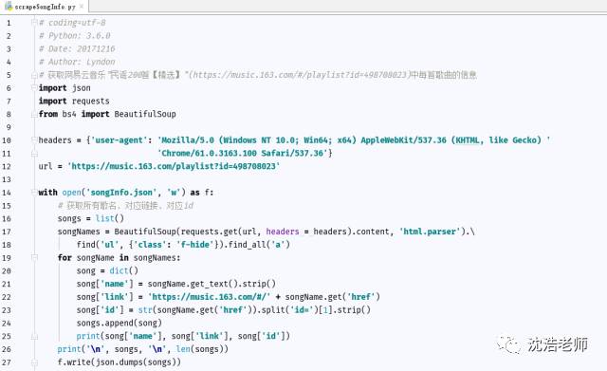Collapse the comment block at line 1
The width and height of the screenshot is (607, 371).
pos(34,23)
